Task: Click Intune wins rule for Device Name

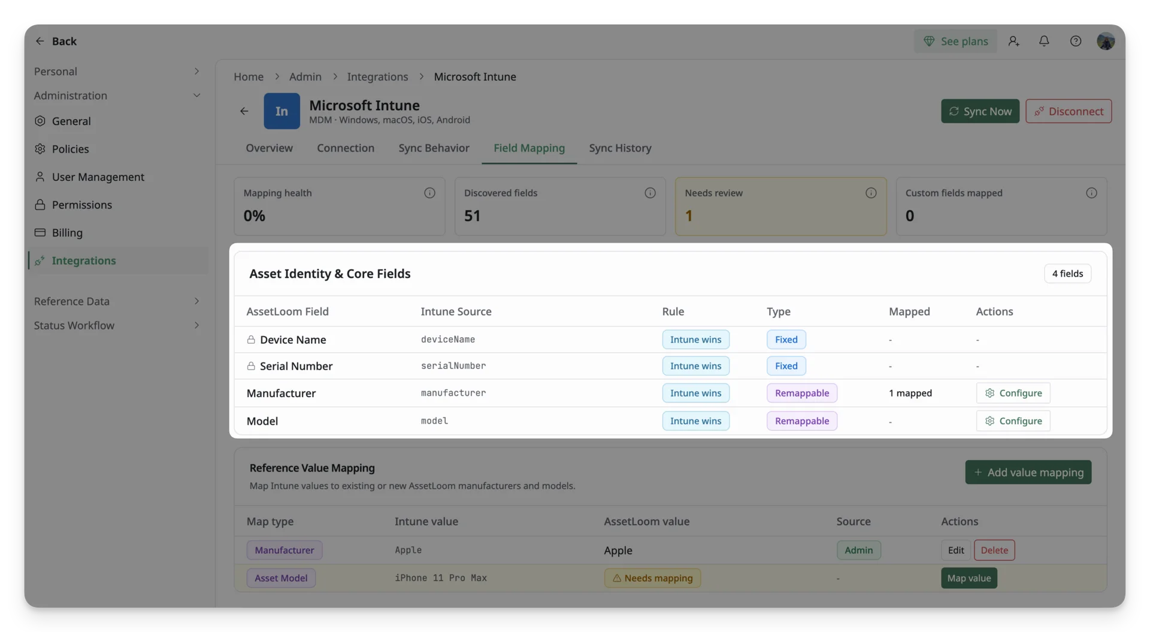Action: [695, 340]
